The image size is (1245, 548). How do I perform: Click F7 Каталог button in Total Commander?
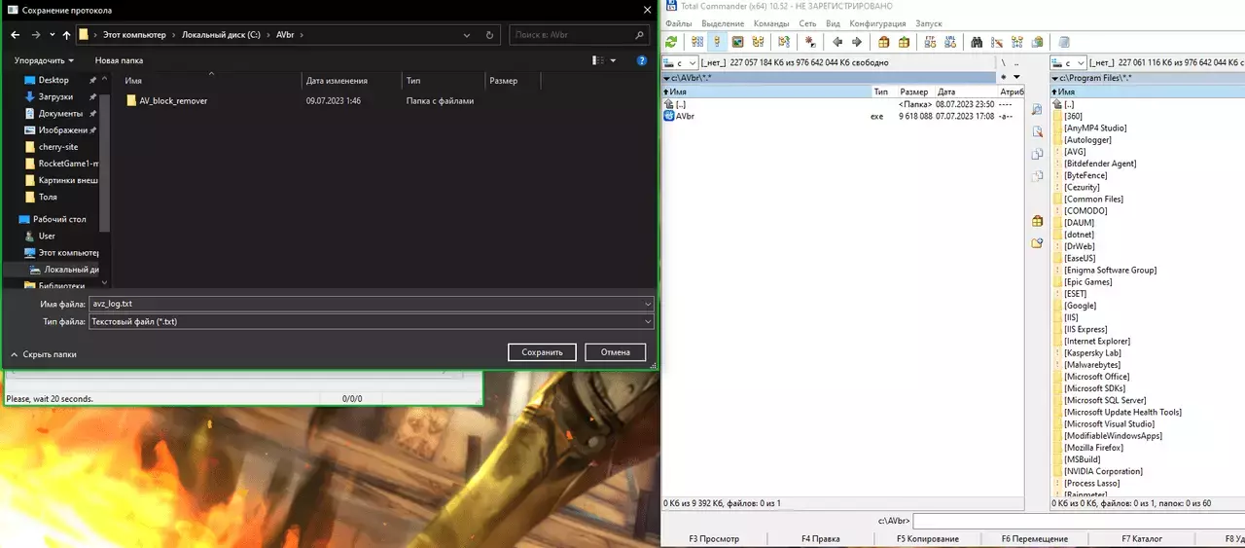click(x=1141, y=539)
